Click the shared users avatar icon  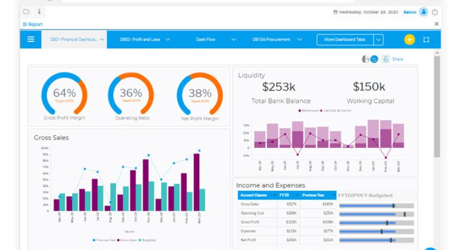click(370, 59)
